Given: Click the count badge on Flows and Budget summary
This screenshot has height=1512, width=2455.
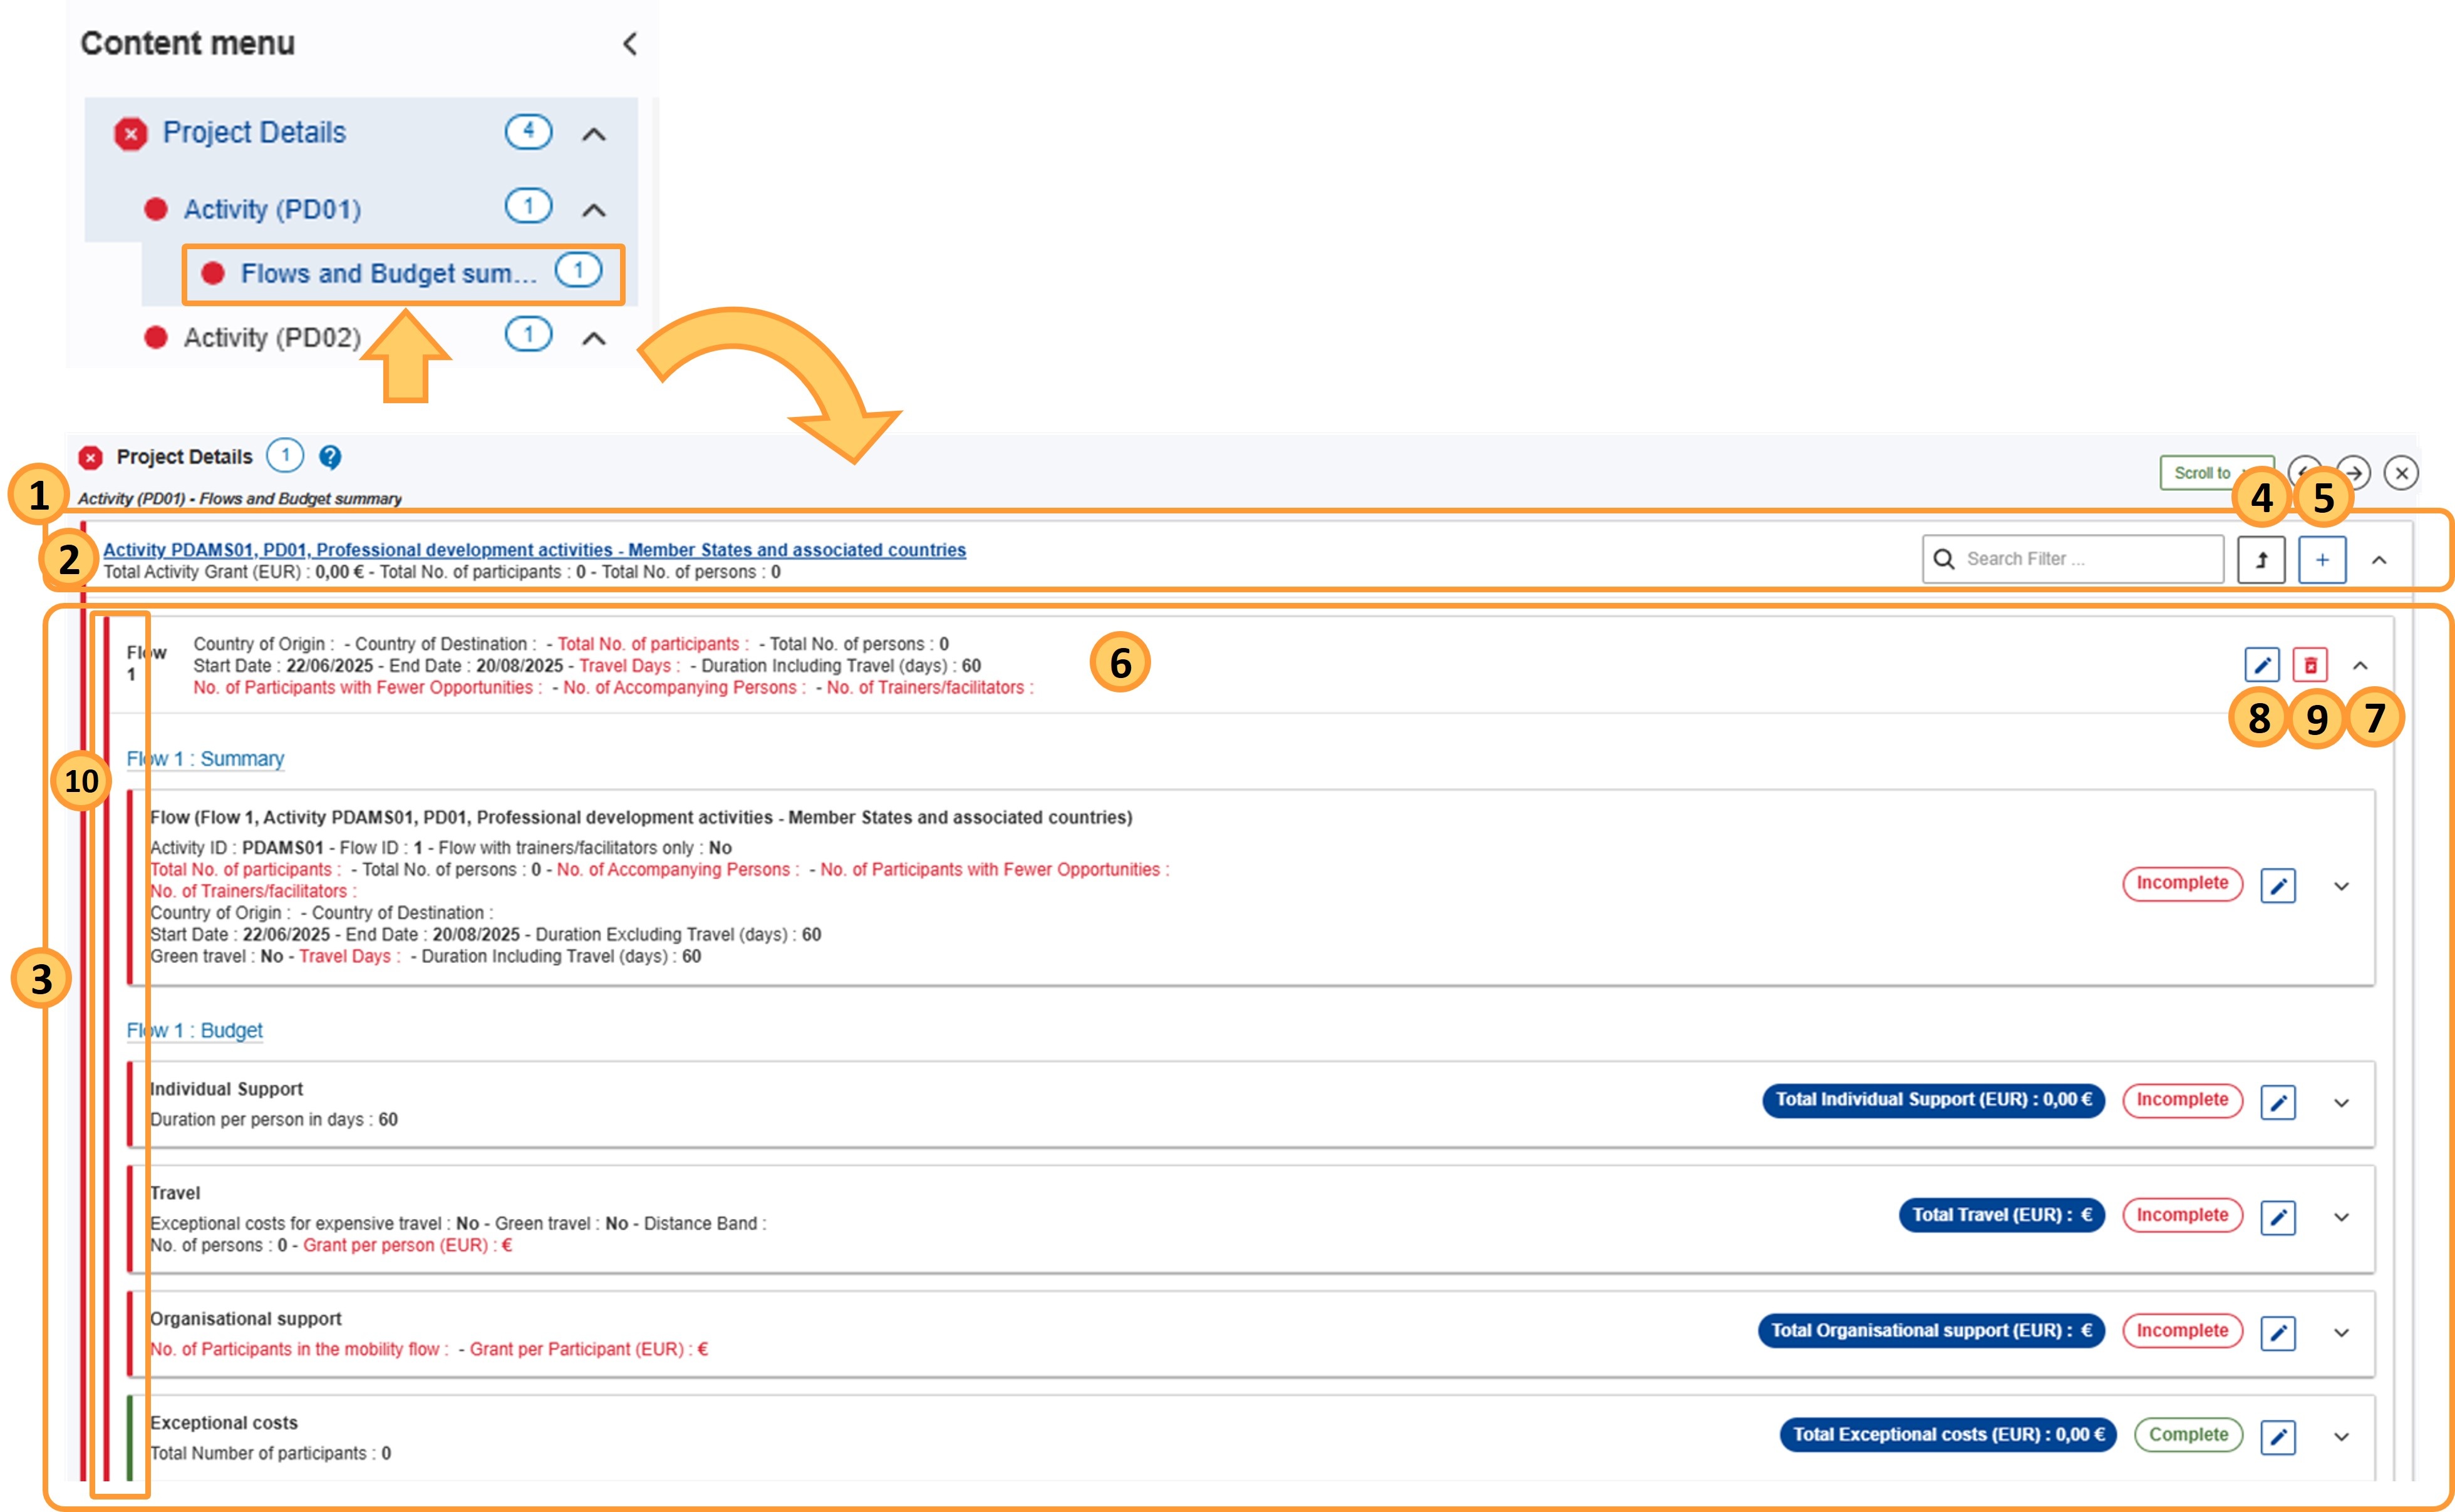Looking at the screenshot, I should (578, 270).
